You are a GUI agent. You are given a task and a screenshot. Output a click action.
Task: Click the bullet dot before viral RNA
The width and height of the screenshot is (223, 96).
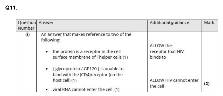coord(47,90)
